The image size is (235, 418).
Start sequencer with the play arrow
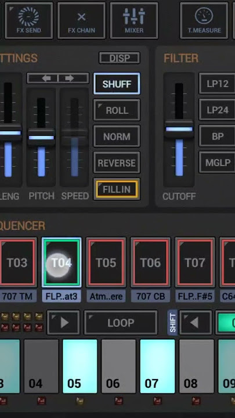tap(63, 323)
